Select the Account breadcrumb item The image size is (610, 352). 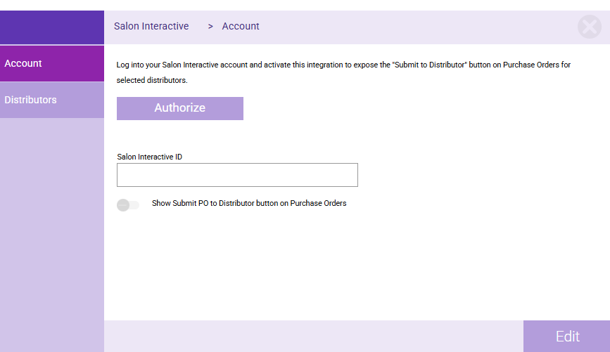[241, 26]
